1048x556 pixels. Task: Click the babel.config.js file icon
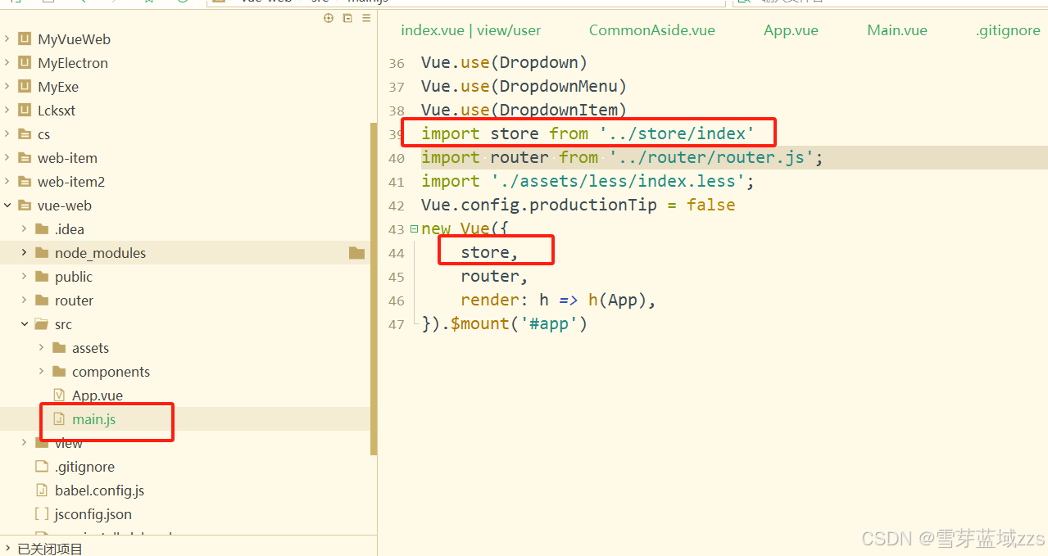[42, 490]
